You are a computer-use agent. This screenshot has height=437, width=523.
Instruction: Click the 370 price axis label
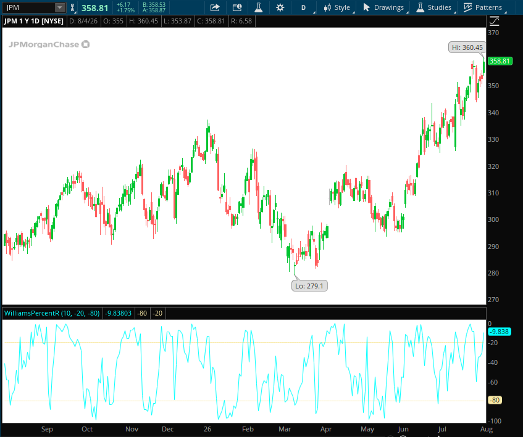pyautogui.click(x=493, y=33)
